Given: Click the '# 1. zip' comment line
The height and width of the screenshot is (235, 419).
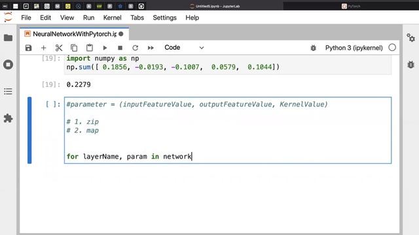Looking at the screenshot, I should point(82,122).
